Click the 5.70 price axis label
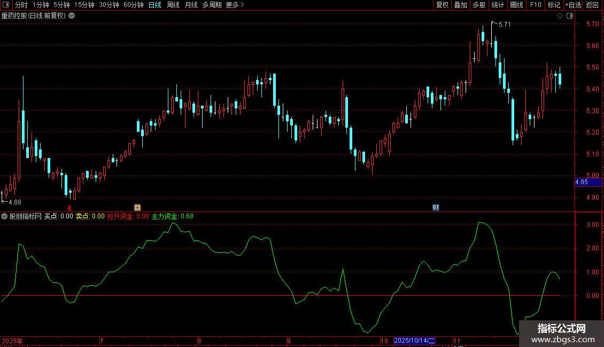The height and width of the screenshot is (347, 604). (x=592, y=24)
